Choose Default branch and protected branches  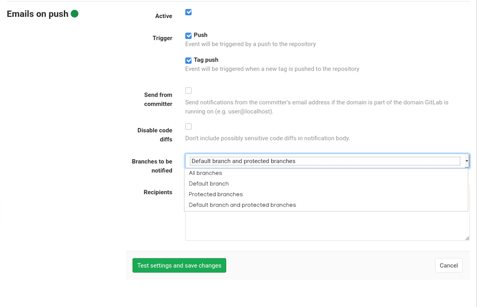[x=242, y=205]
